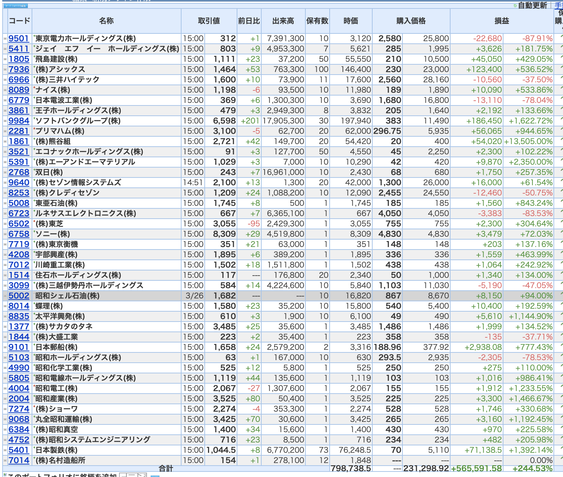563x477 pixels.
Task: Click the 損益 column header
Action: click(x=502, y=21)
